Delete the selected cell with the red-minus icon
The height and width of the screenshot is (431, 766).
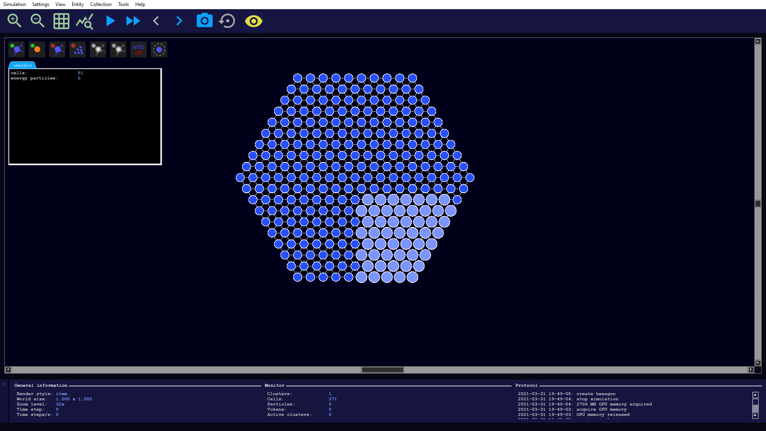57,49
